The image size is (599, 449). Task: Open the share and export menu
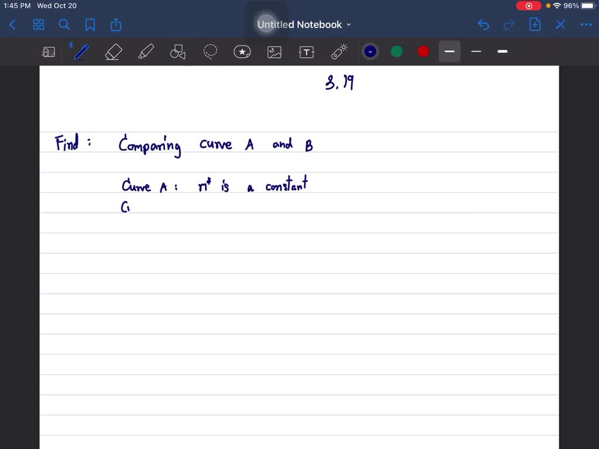pos(116,25)
